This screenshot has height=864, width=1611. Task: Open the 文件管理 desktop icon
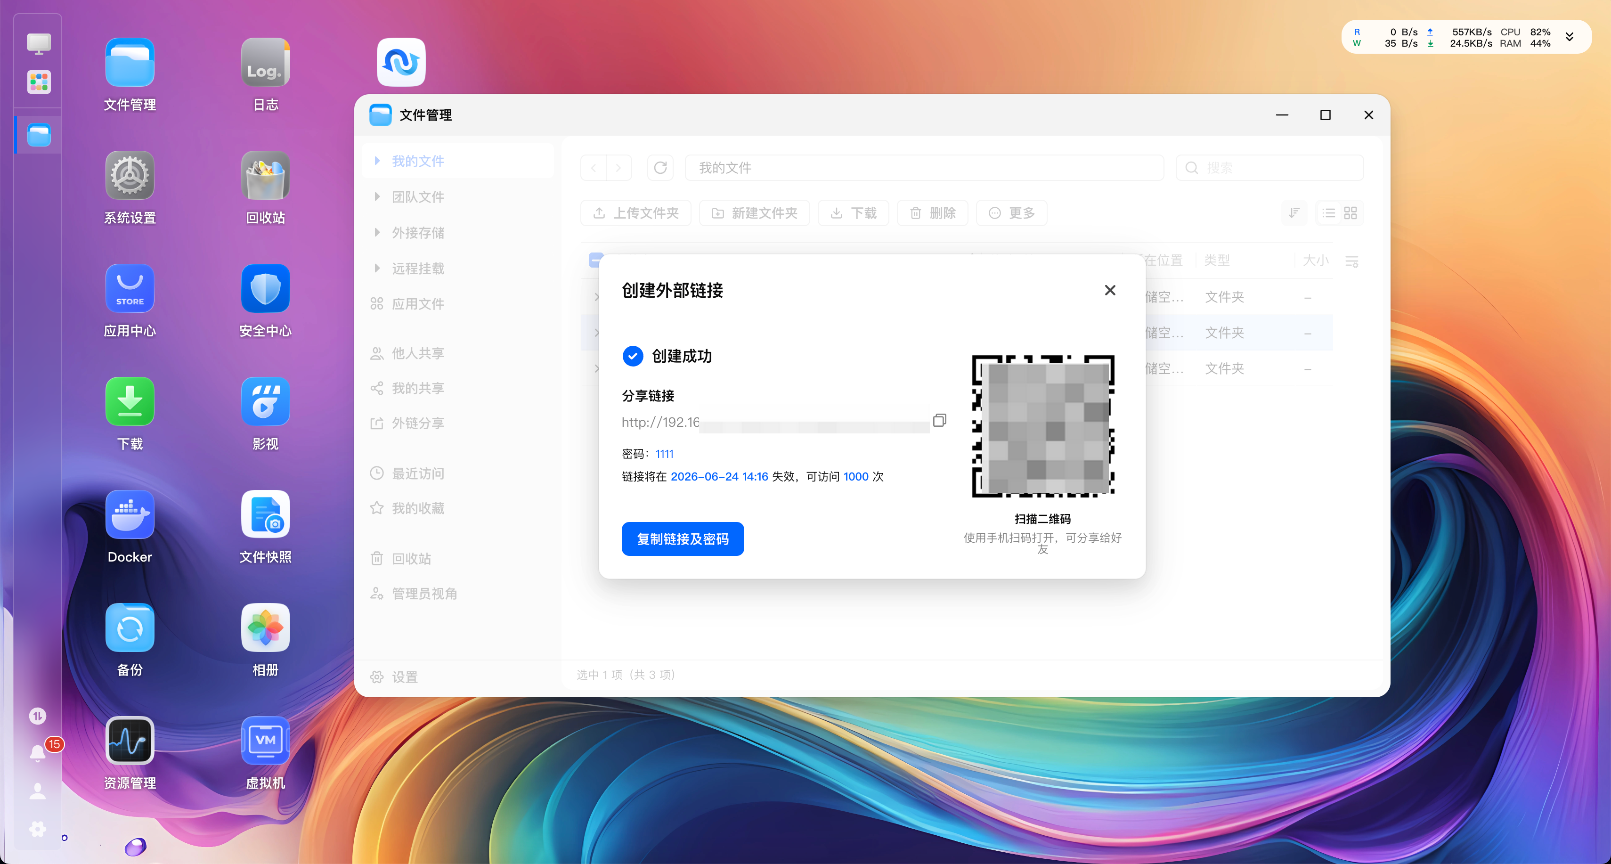pos(130,63)
